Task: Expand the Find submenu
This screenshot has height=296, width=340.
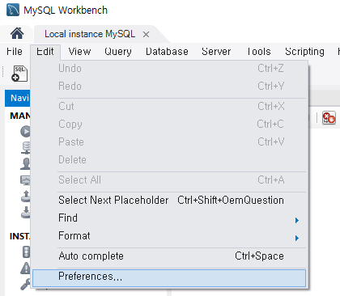Action: click(x=169, y=218)
